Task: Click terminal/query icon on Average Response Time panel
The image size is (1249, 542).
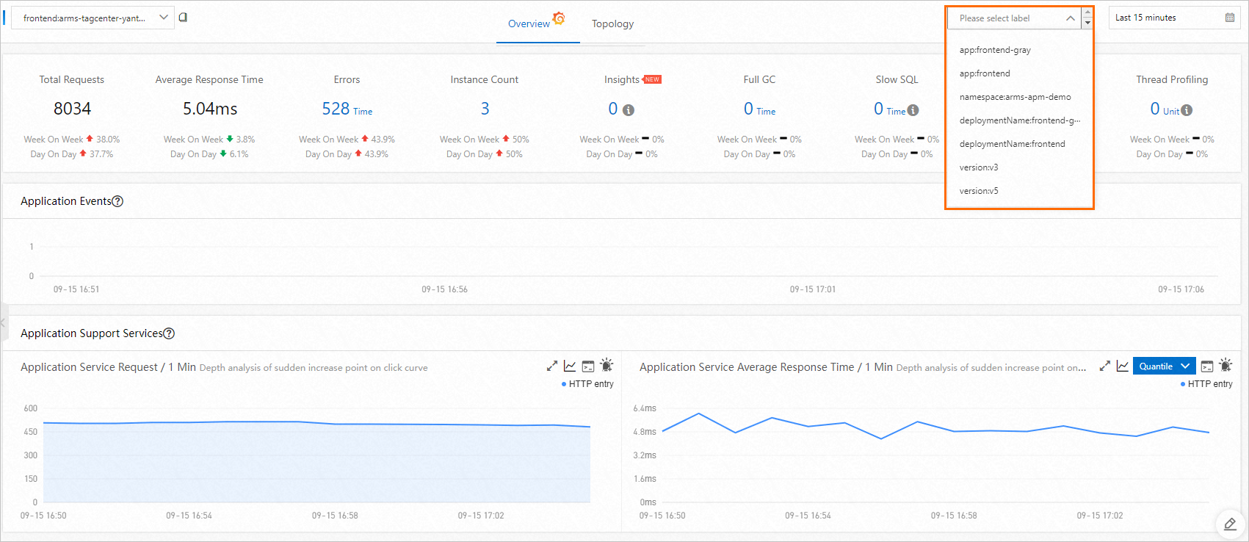Action: point(1207,366)
